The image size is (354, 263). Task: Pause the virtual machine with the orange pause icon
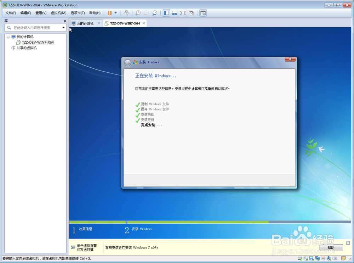(x=110, y=13)
